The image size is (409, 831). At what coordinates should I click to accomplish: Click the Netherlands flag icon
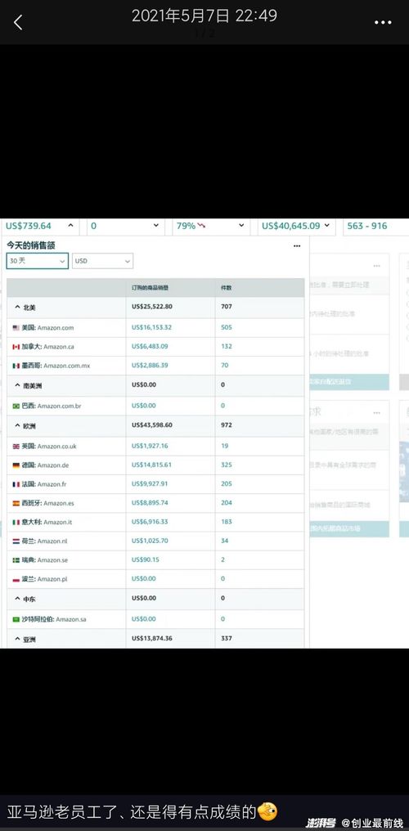(16, 541)
